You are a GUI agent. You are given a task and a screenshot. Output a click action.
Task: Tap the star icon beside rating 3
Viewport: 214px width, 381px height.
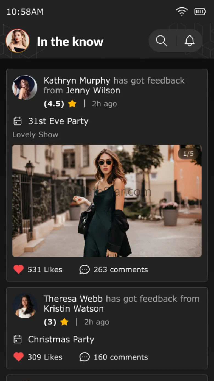tap(64, 322)
